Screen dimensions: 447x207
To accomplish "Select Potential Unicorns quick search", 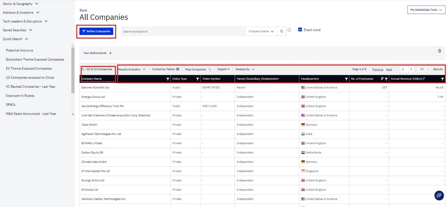I will coord(19,50).
